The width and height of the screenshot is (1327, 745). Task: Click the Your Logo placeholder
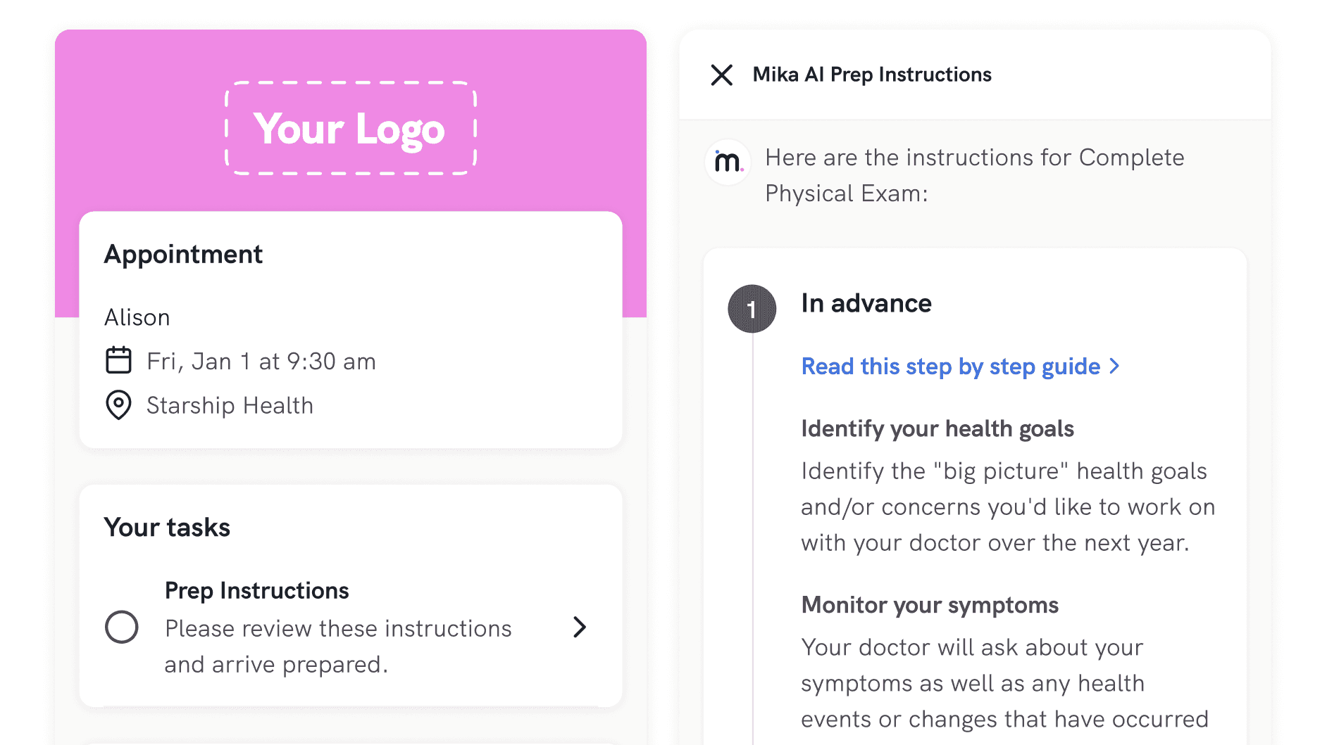(x=350, y=129)
